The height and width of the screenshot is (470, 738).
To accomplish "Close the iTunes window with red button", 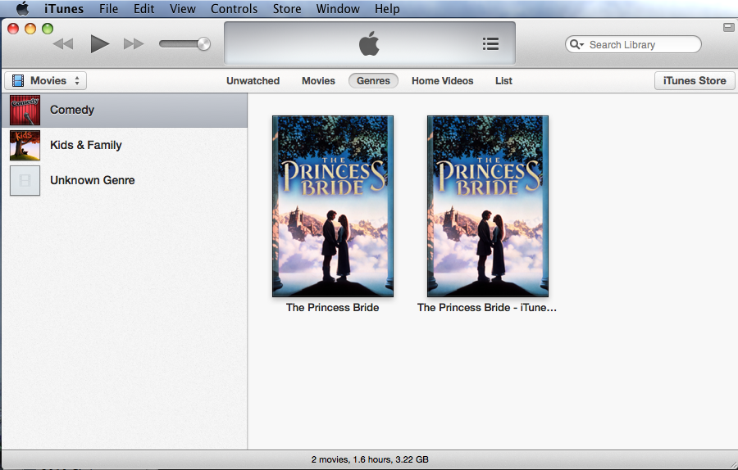I will click(13, 29).
